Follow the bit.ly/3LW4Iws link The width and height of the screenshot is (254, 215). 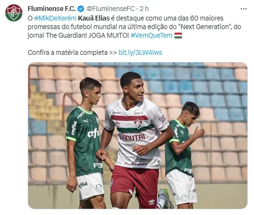[x=140, y=52]
